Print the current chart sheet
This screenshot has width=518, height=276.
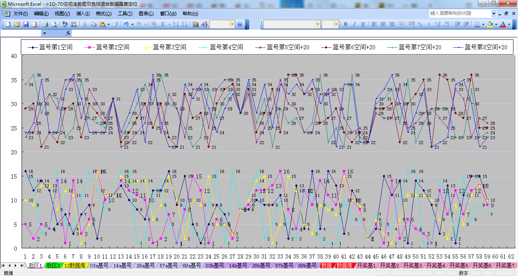tap(45, 24)
